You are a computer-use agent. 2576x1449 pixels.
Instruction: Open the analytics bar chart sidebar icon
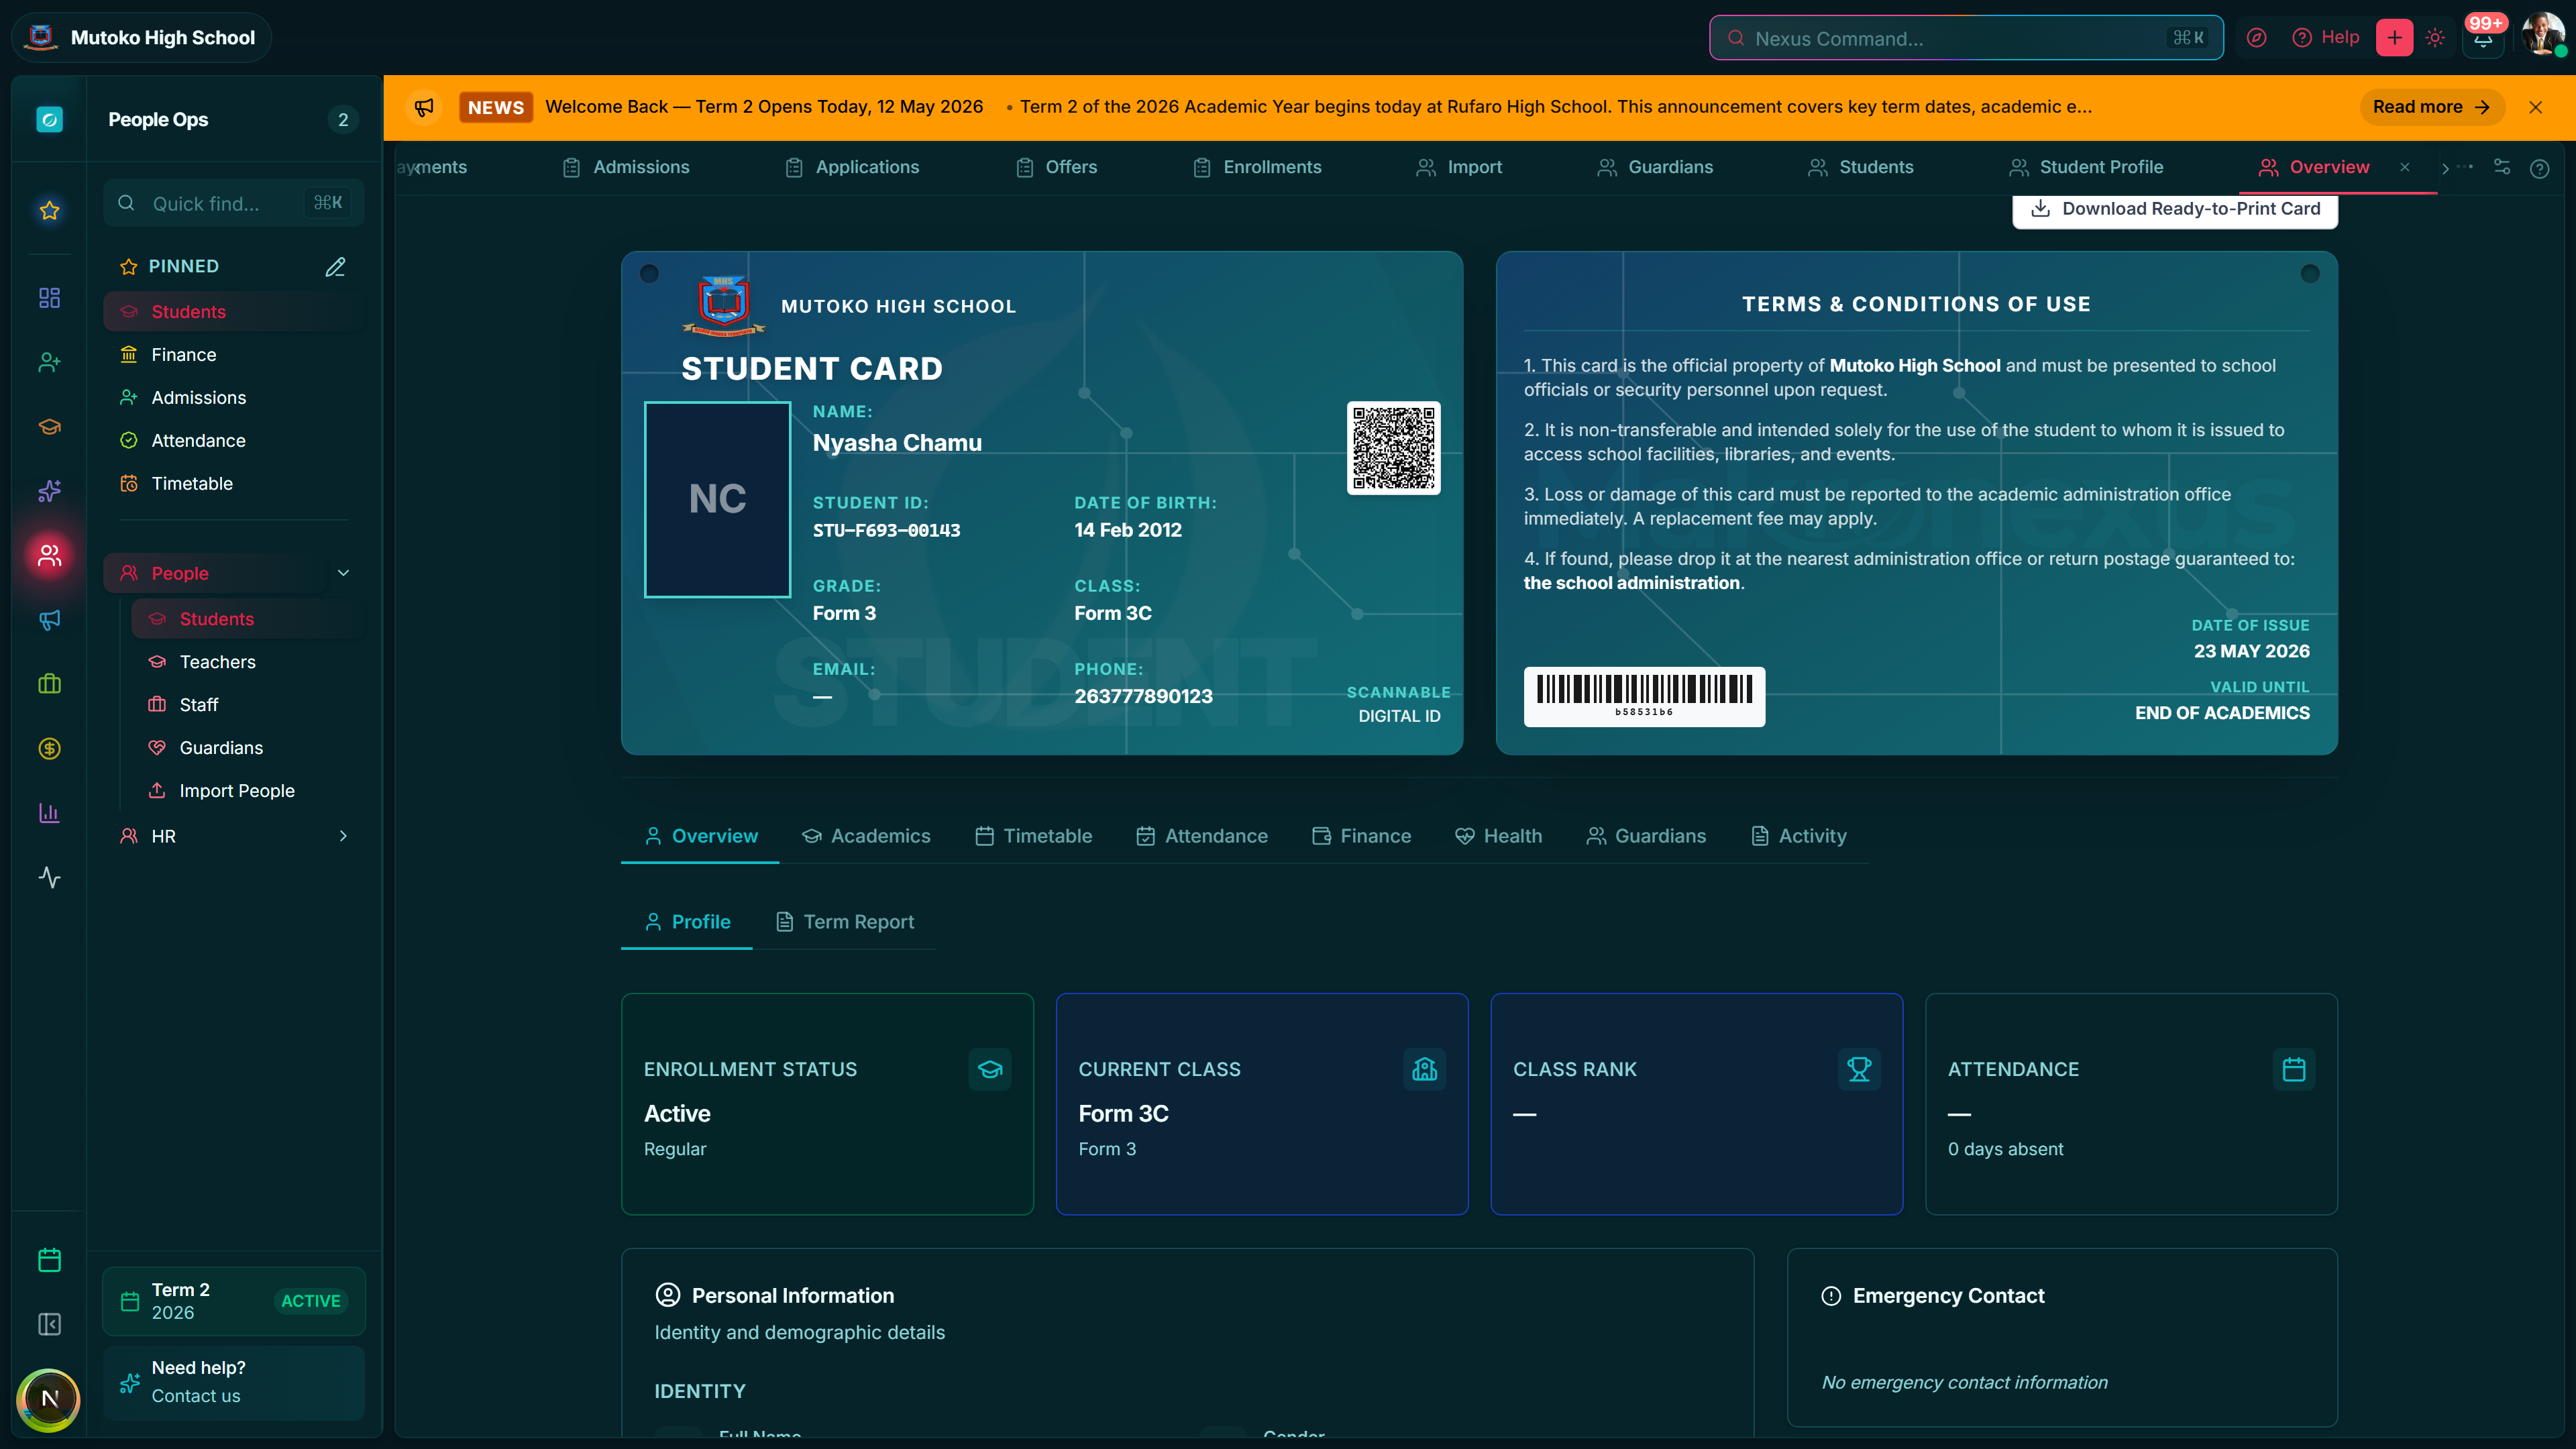(49, 813)
